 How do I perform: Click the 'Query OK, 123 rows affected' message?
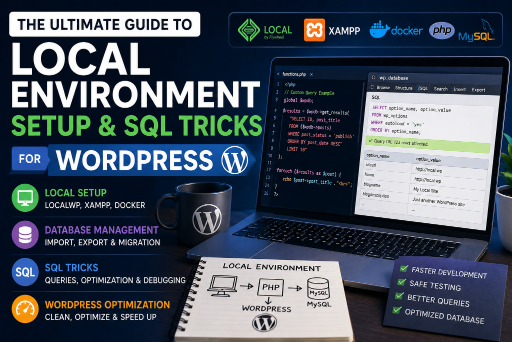401,142
